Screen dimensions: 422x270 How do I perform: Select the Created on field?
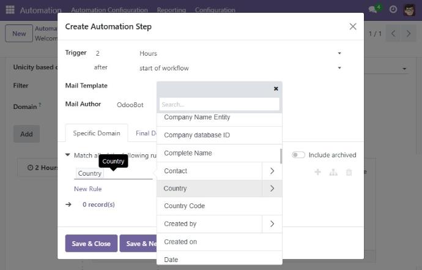220,242
